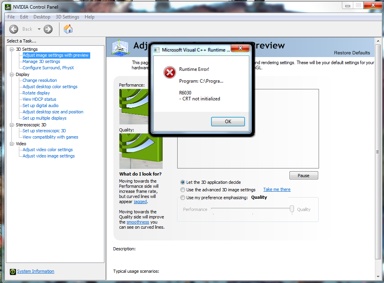
Task: Open Manage 3D settings
Action: pos(41,62)
